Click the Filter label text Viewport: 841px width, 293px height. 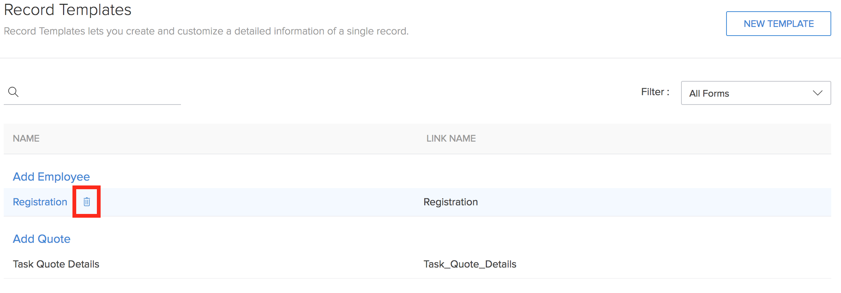pos(655,92)
